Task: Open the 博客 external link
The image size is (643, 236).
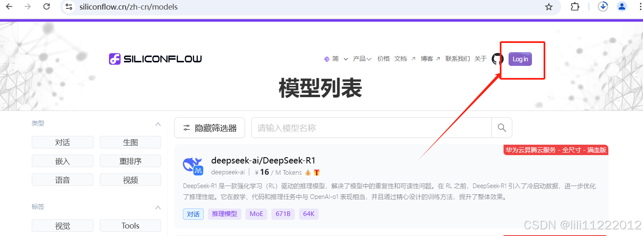Action: [x=430, y=59]
